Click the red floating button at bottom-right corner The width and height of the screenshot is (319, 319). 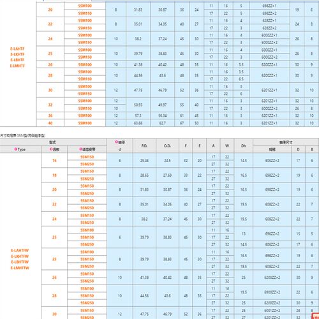tap(316, 316)
